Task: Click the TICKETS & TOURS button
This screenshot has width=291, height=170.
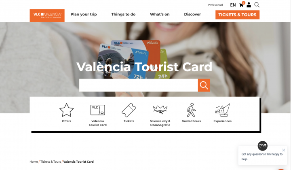Action: [x=237, y=15]
